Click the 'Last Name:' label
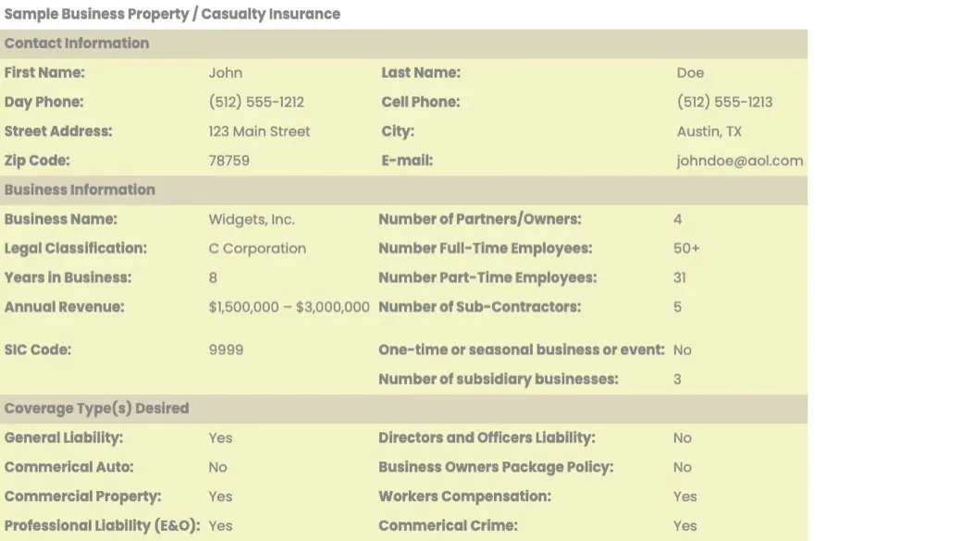Viewport: 962px width, 541px height. click(x=421, y=72)
